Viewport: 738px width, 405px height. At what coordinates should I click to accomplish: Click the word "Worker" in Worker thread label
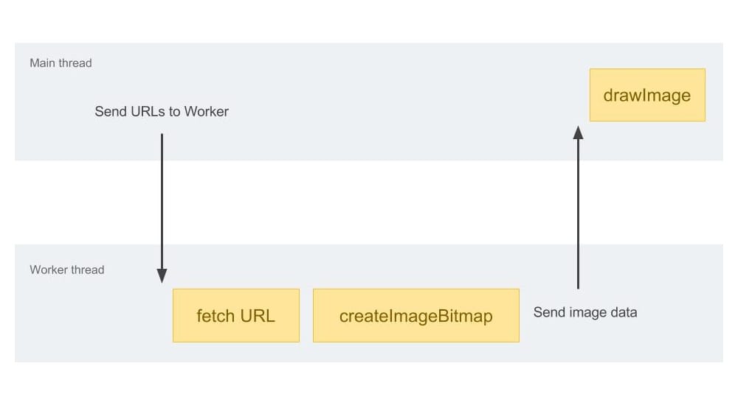49,270
